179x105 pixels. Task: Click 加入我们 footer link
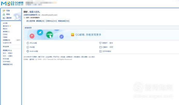(x=92, y=57)
